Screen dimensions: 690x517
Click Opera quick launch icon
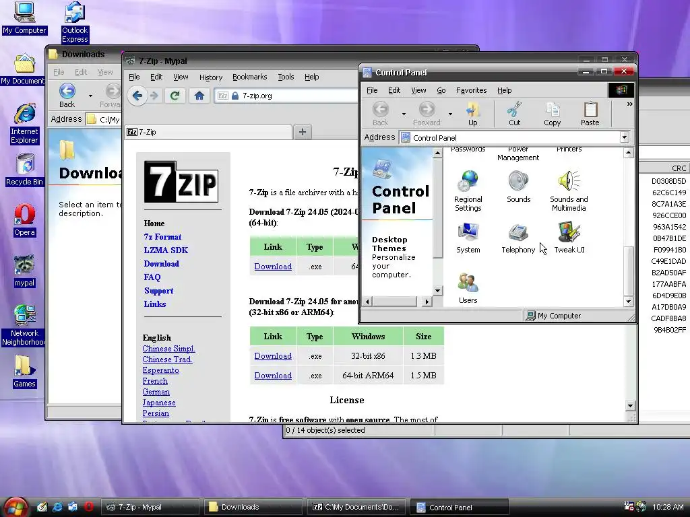(x=88, y=507)
